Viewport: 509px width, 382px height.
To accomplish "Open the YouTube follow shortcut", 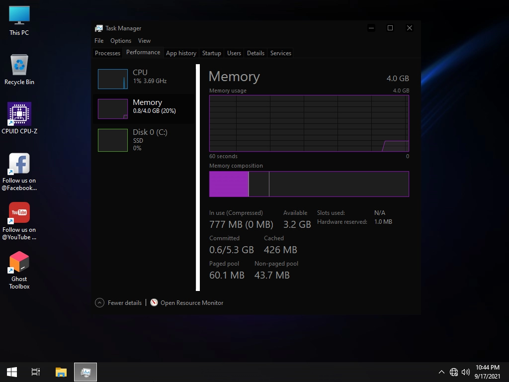I will coord(19,221).
